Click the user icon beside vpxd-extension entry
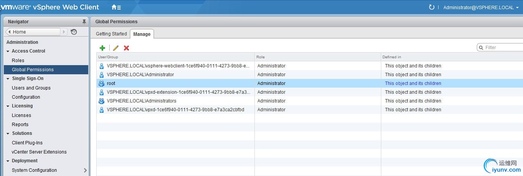Image resolution: width=523 pixels, height=176 pixels. point(102,92)
